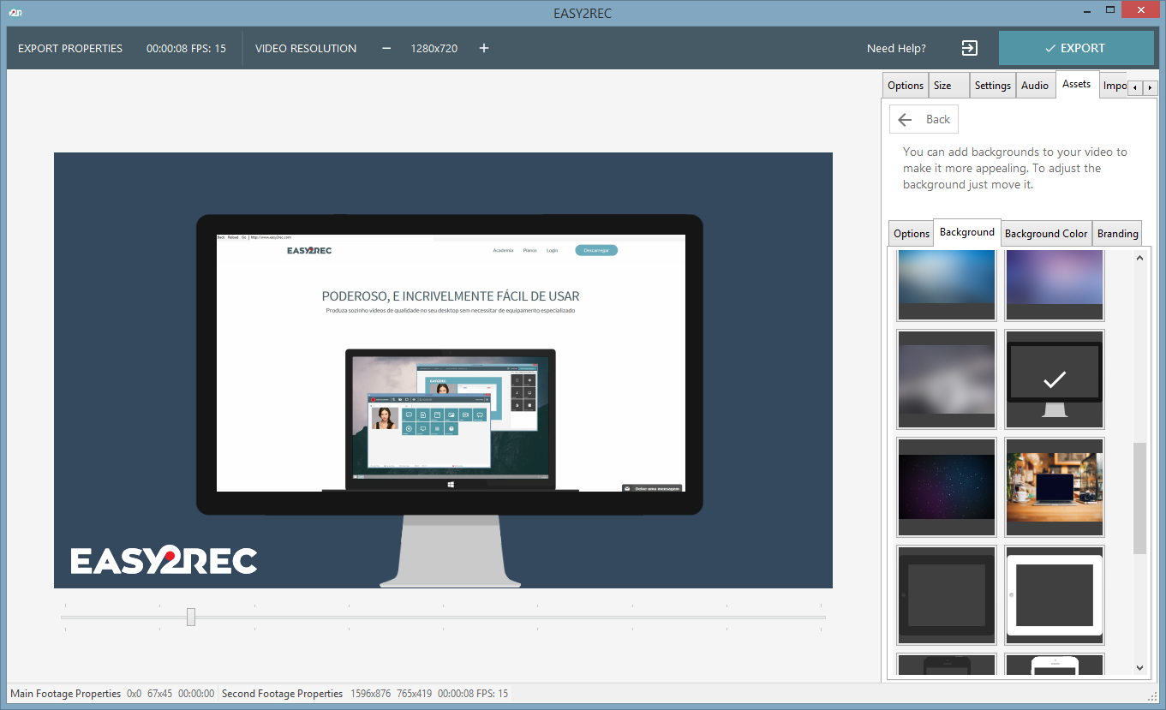Click the background list scroll-up arrow
Screen dimensions: 1166x710
1139,258
